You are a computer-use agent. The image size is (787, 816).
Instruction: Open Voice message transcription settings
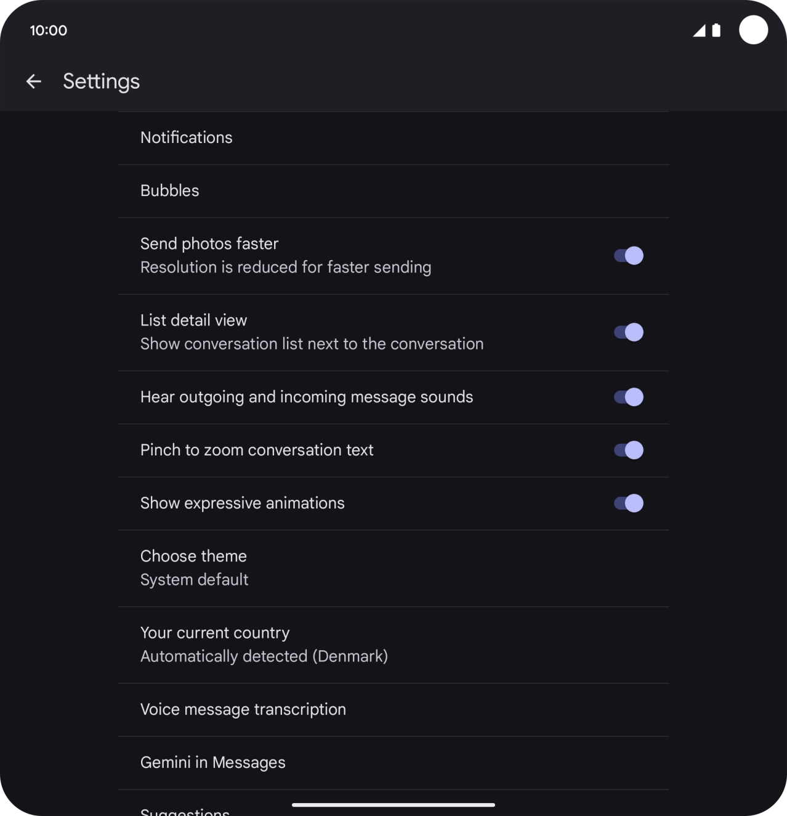[x=243, y=709]
